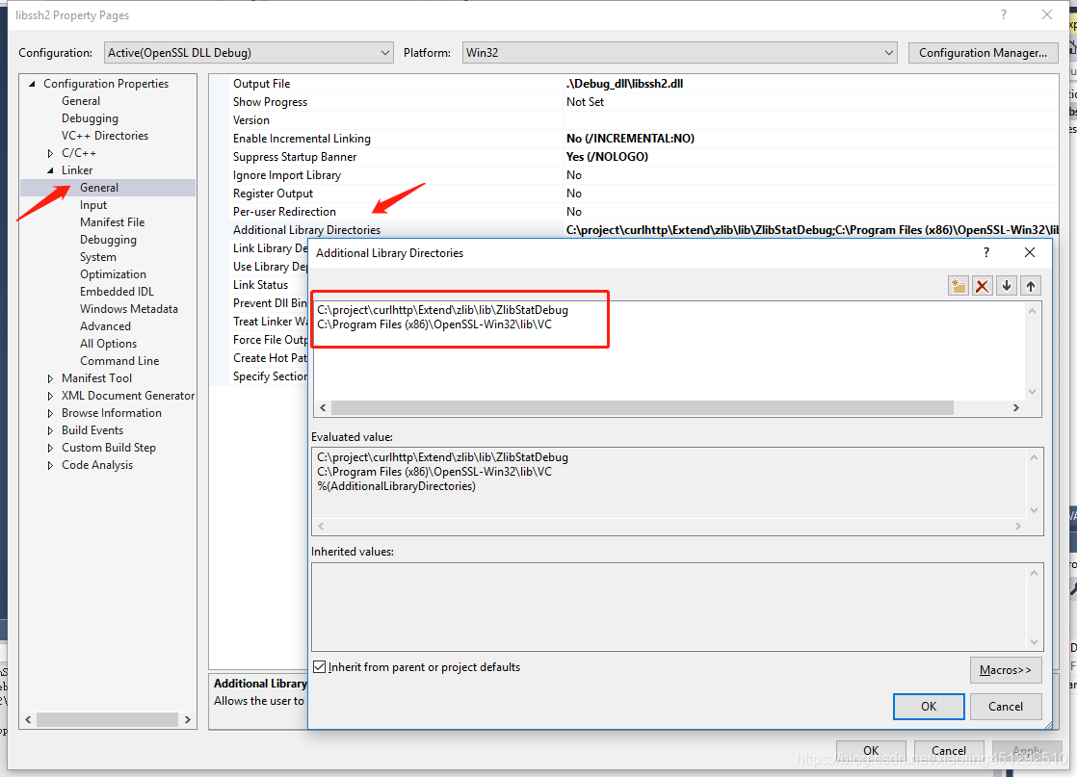Open the Platform dropdown
Viewport: 1077px width, 777px height.
pos(888,53)
